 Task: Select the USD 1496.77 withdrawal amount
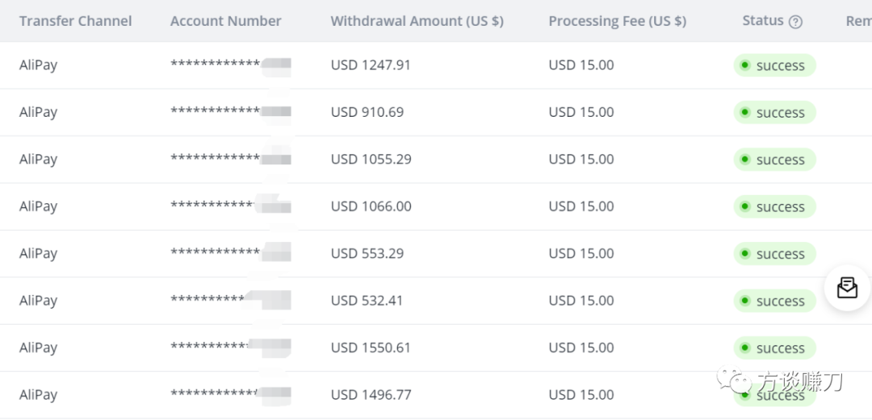tap(371, 395)
